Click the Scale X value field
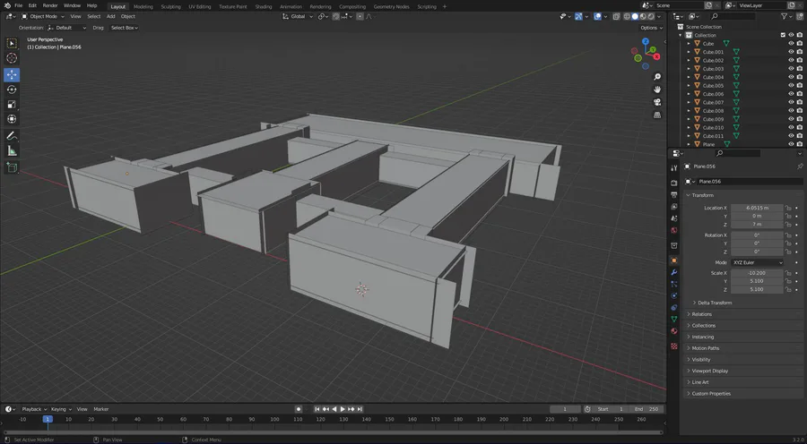 click(x=757, y=273)
